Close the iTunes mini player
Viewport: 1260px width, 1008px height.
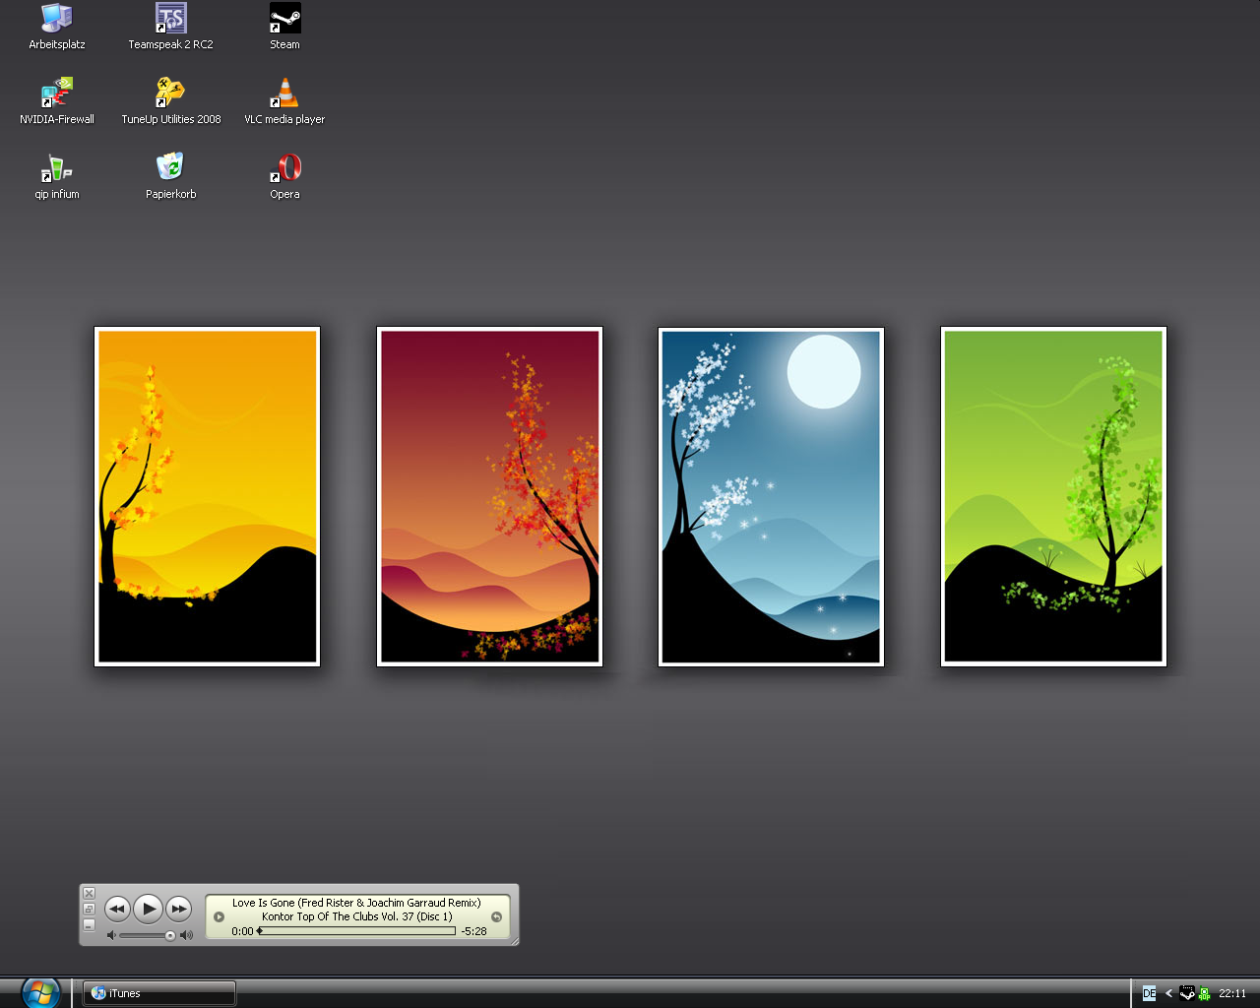pos(89,894)
